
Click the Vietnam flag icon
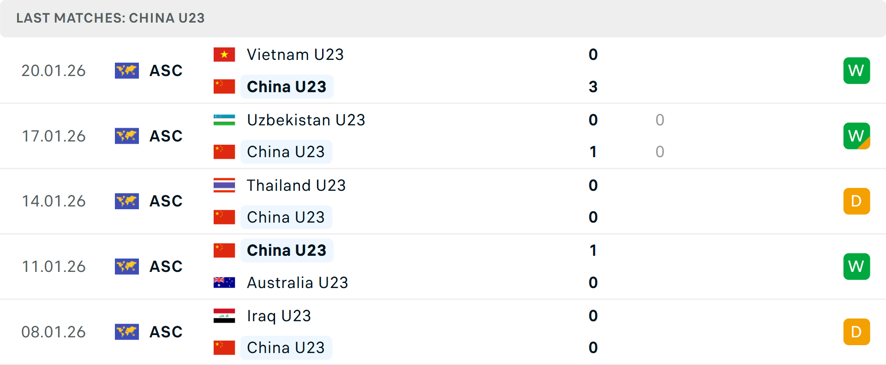coord(224,55)
